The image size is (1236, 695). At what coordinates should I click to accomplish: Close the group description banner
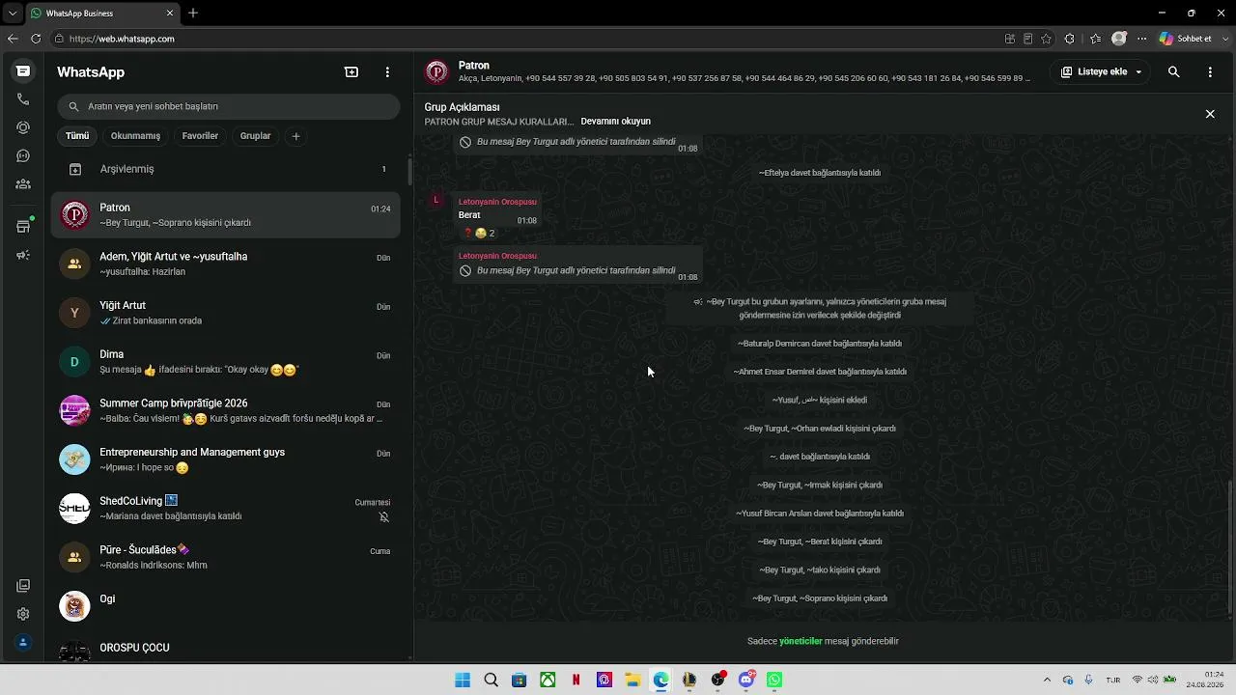coord(1210,114)
